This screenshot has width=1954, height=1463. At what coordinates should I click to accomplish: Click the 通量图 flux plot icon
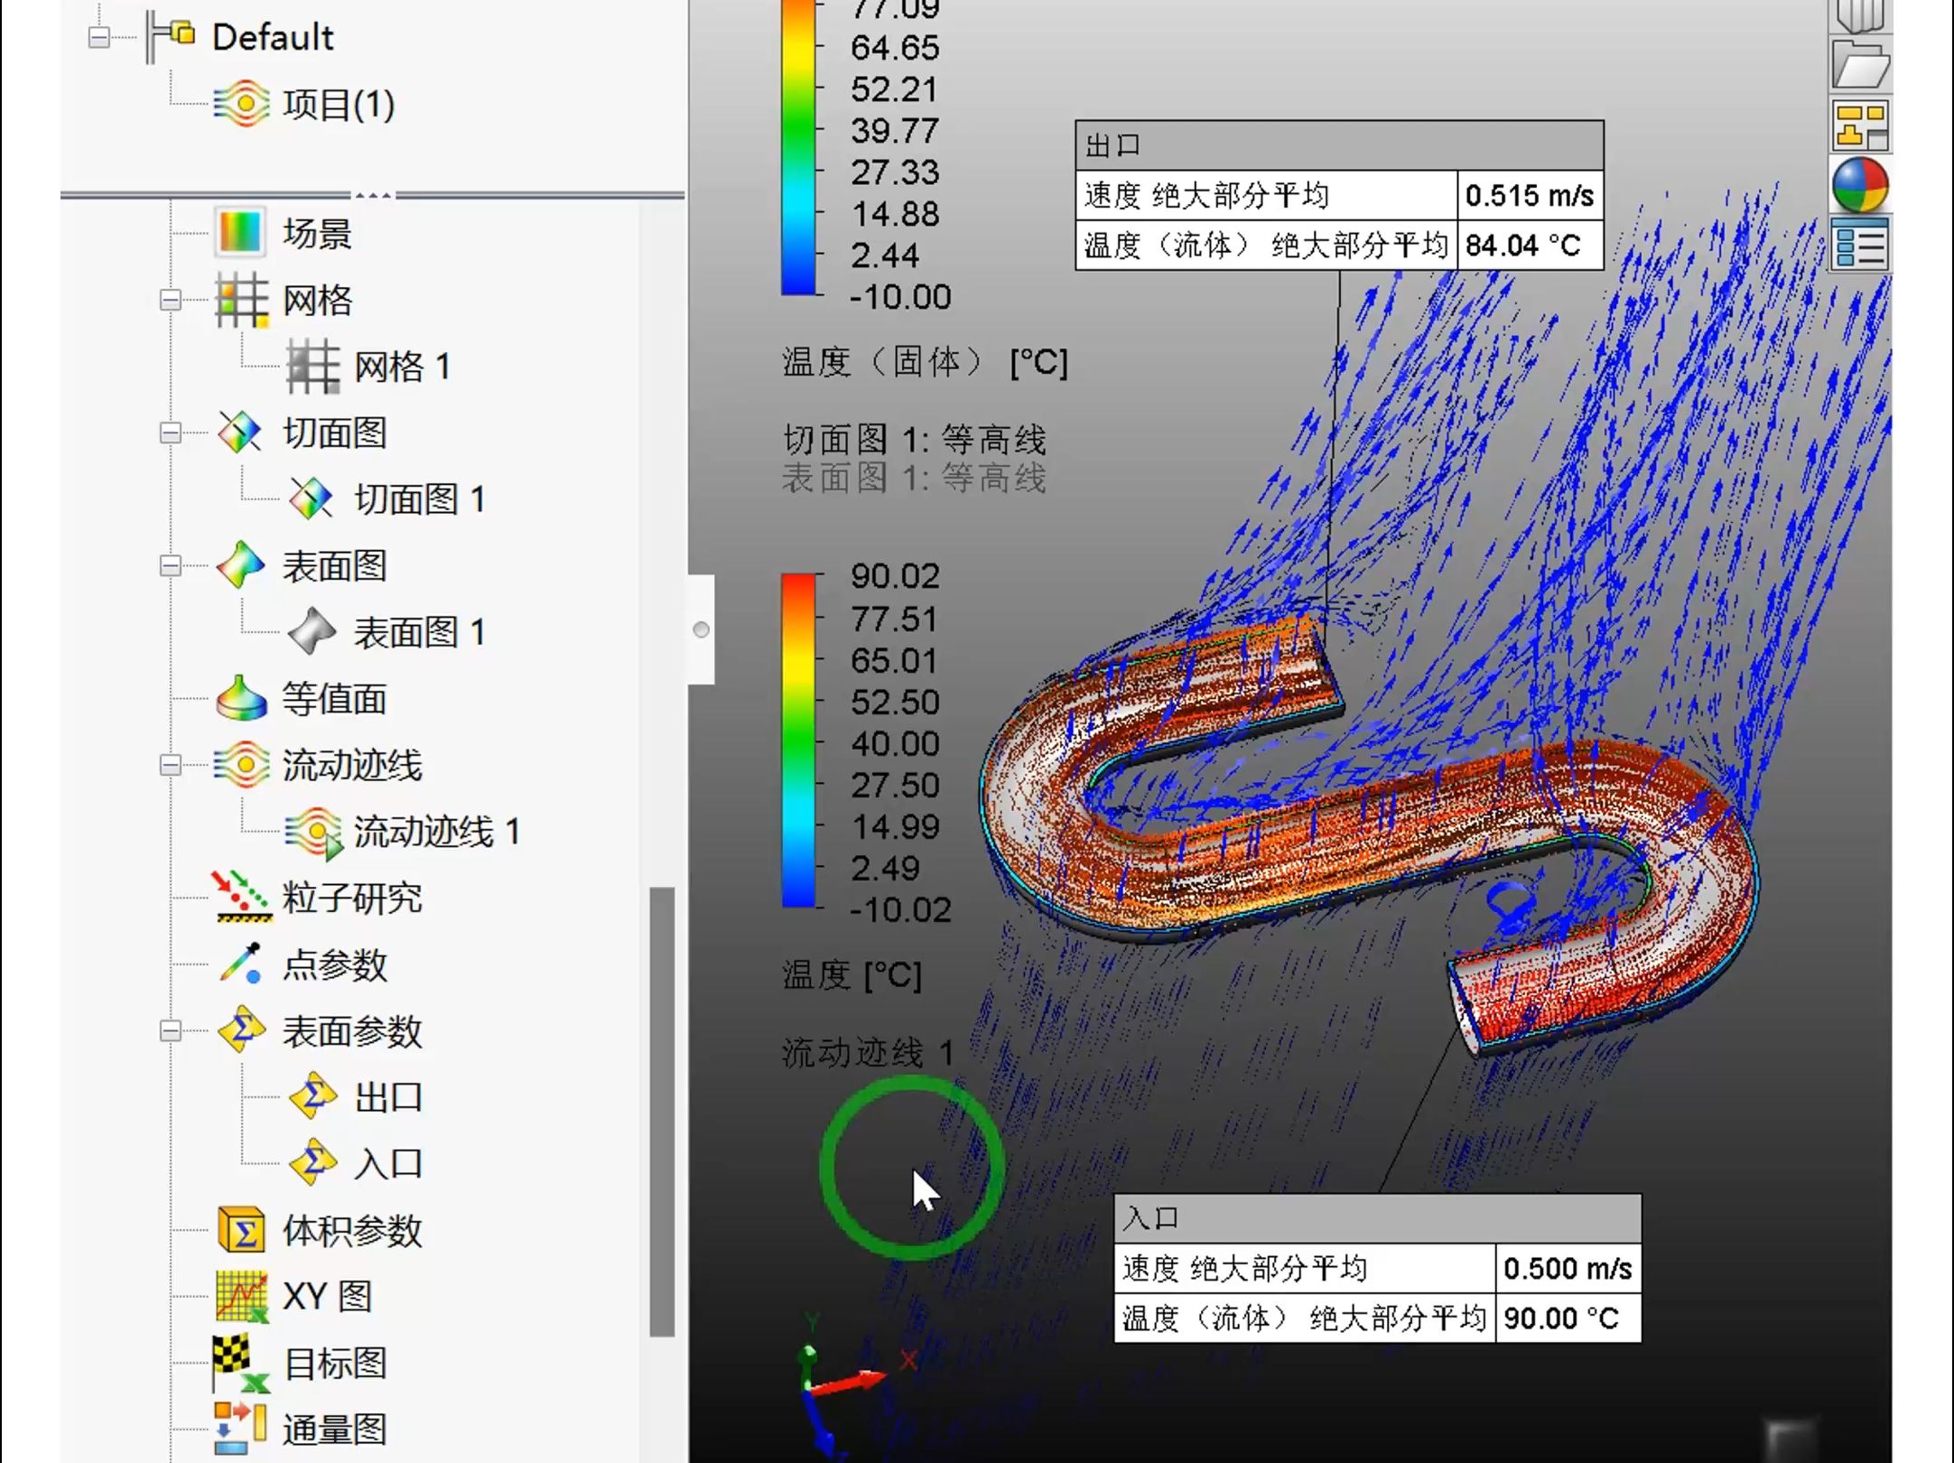tap(240, 1429)
